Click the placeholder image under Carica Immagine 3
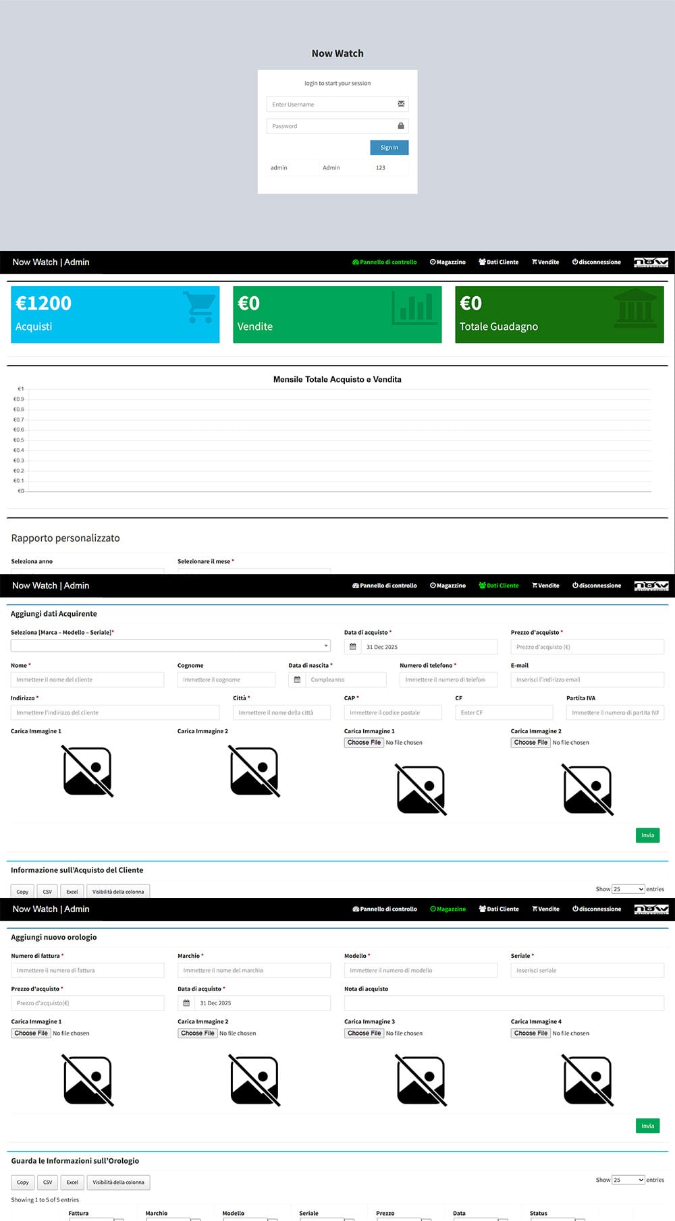This screenshot has height=1221, width=675. 421,1080
